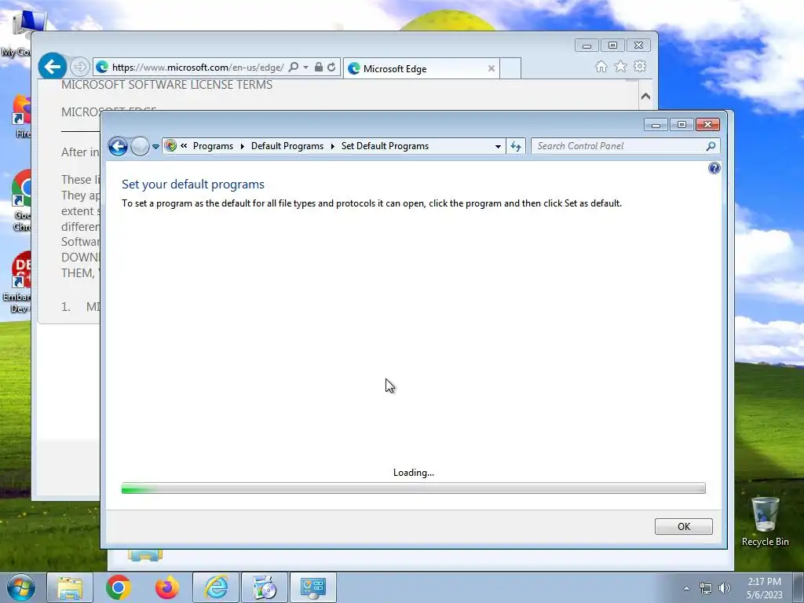Switch to Control Panel on the taskbar
804x603 pixels.
click(313, 587)
